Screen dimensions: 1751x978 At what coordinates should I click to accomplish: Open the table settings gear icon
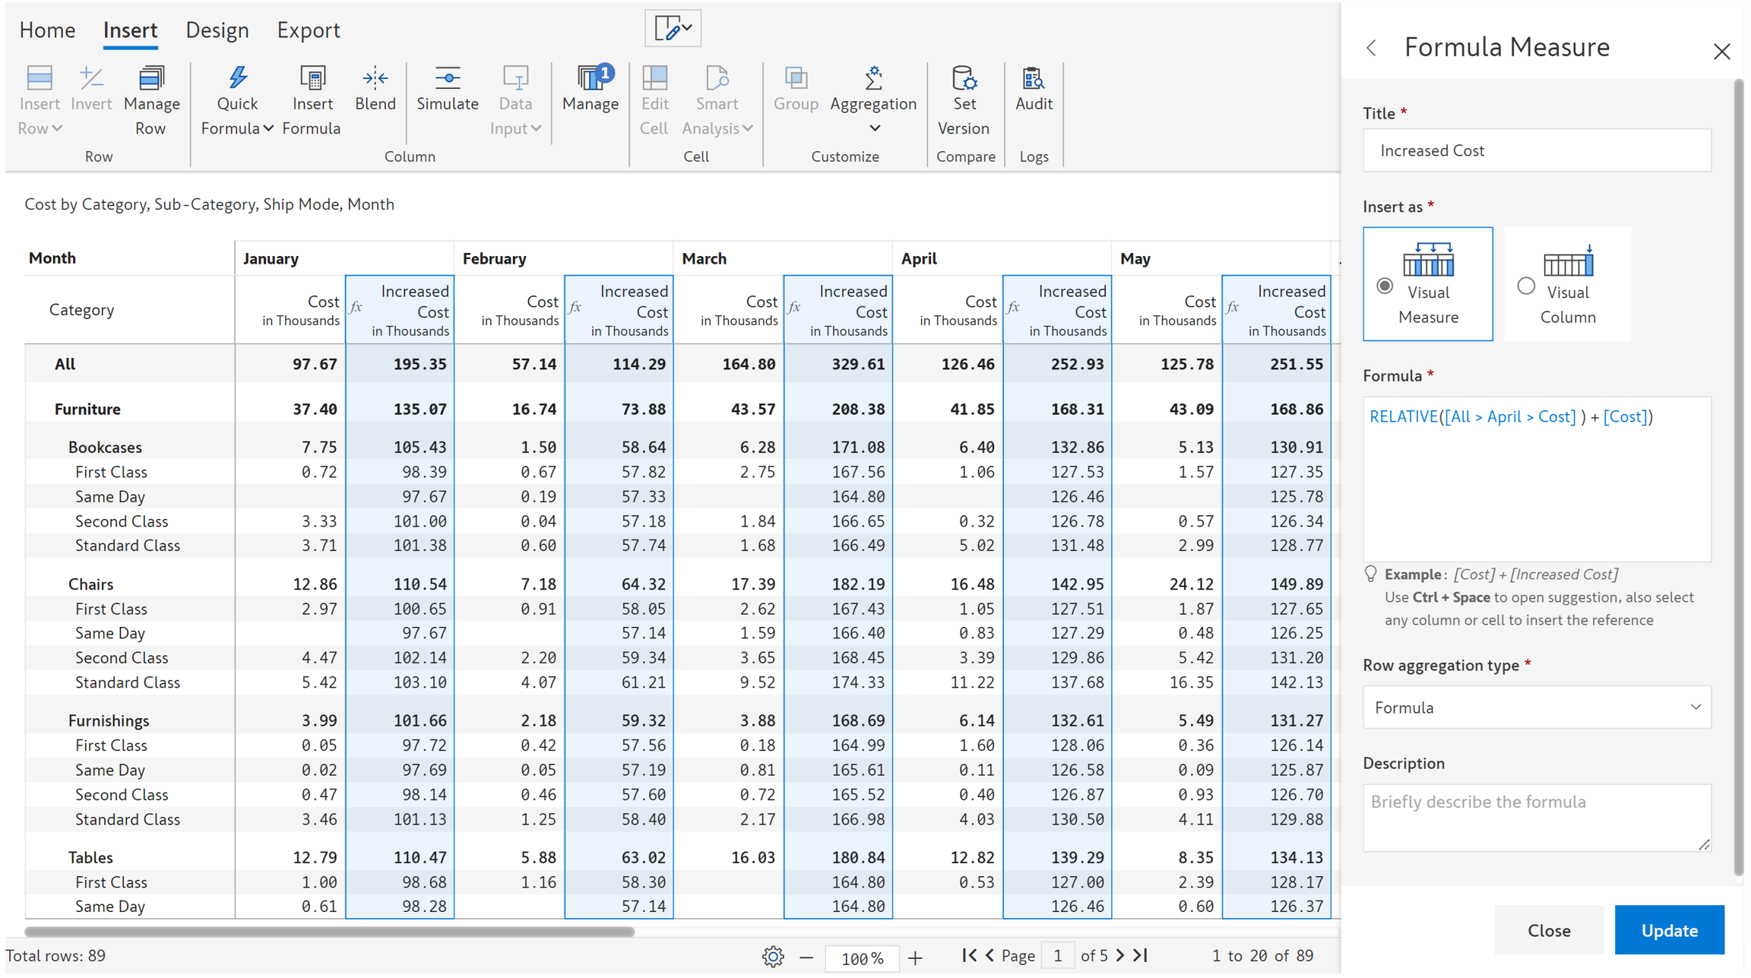[772, 957]
